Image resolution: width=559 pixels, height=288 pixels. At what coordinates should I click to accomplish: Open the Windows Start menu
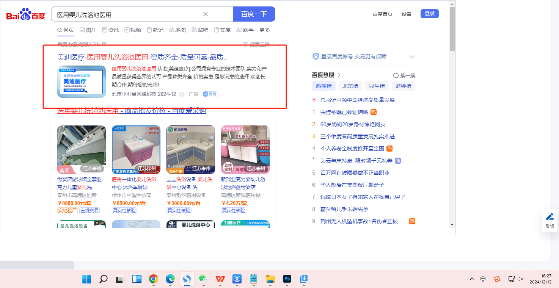coord(86,279)
